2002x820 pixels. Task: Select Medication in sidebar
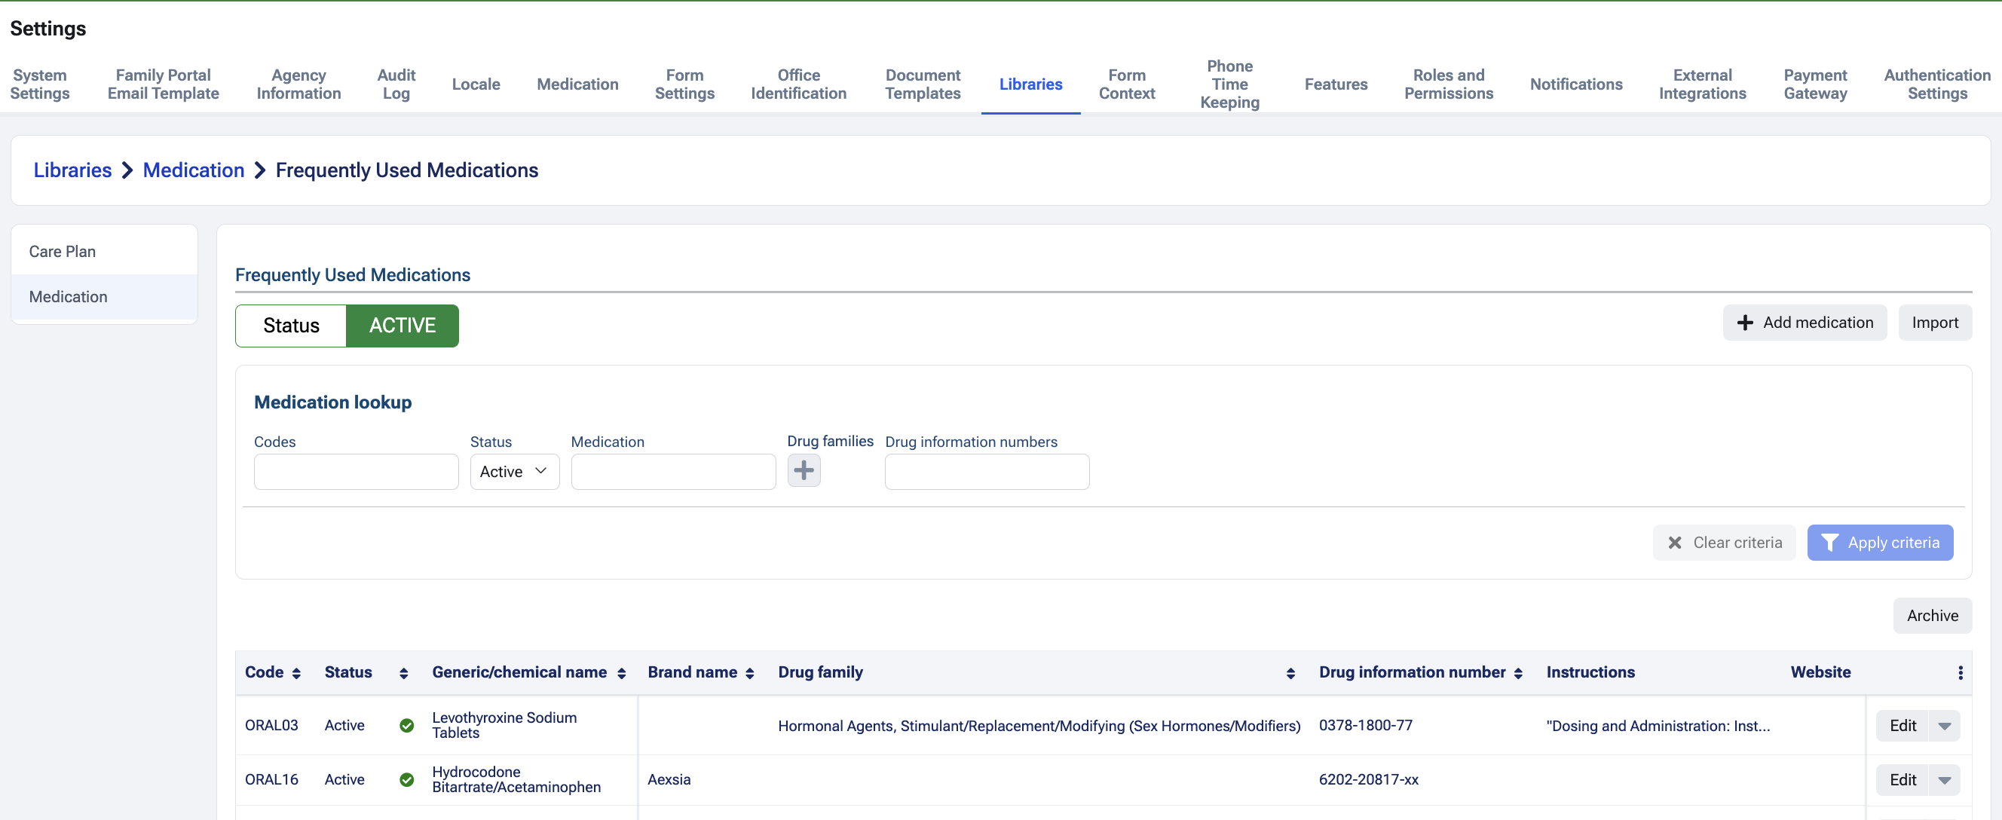[104, 297]
